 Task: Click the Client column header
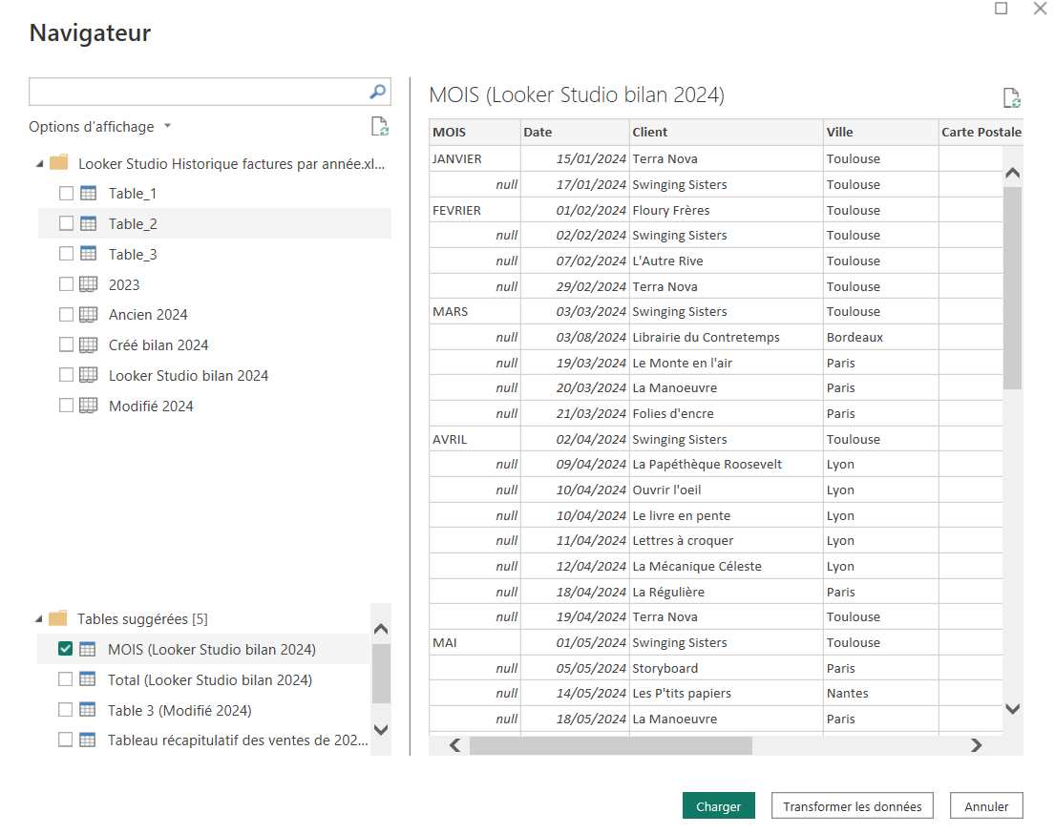coord(727,133)
